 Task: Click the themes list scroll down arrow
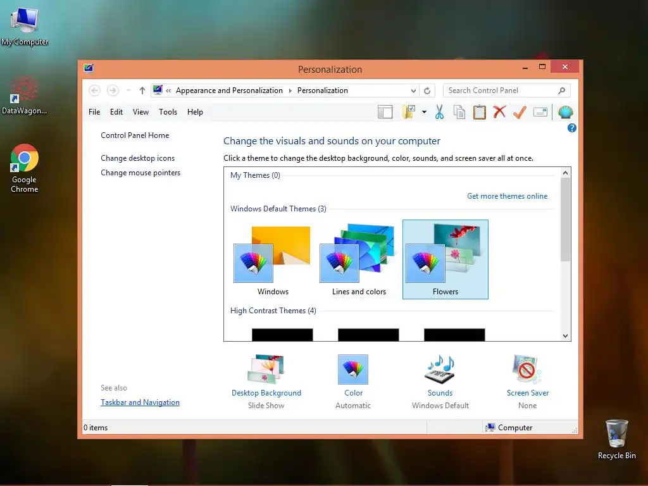(x=565, y=336)
